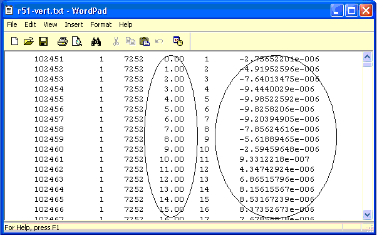Click on value 102464

click(x=49, y=189)
